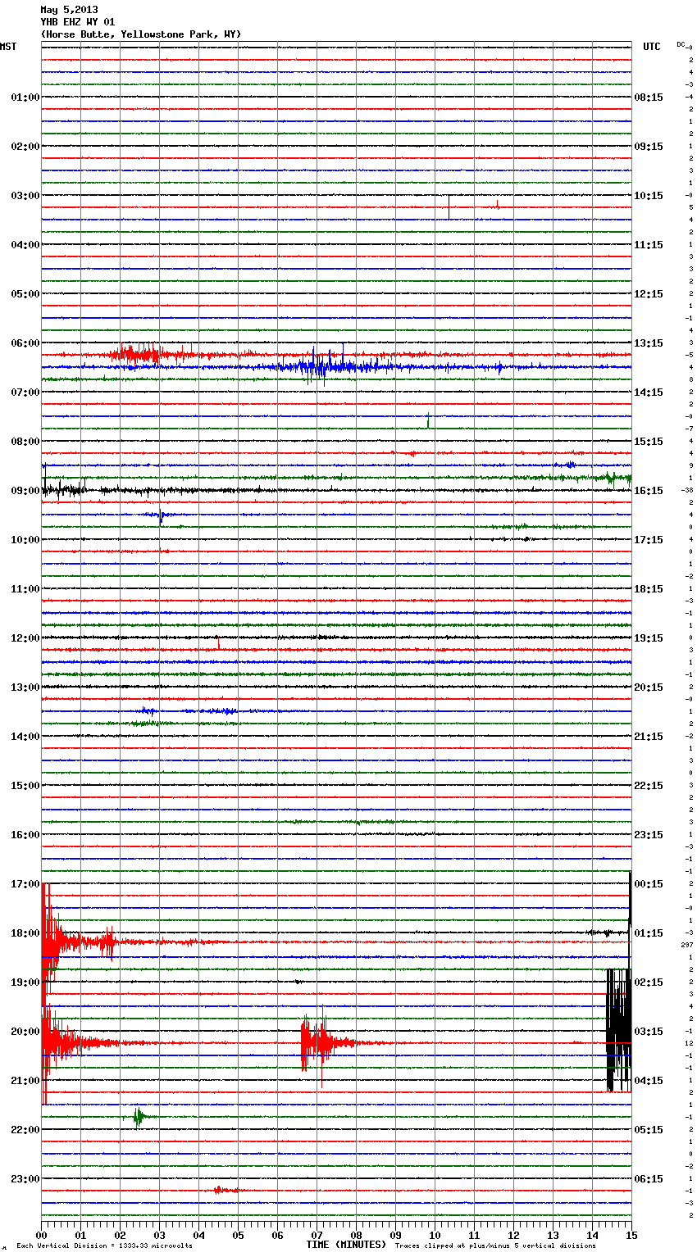Click the '08:15' UTC time label

pos(649,98)
